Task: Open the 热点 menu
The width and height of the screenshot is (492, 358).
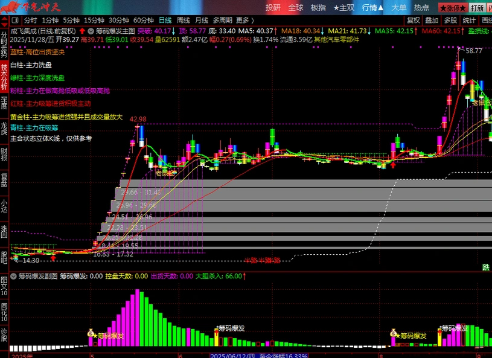Action: click(x=421, y=7)
